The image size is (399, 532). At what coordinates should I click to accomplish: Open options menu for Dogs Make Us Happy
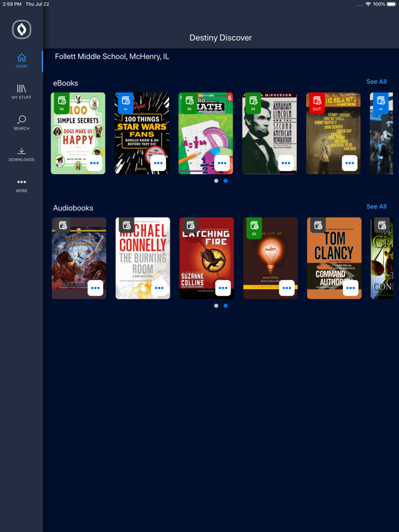pyautogui.click(x=94, y=163)
